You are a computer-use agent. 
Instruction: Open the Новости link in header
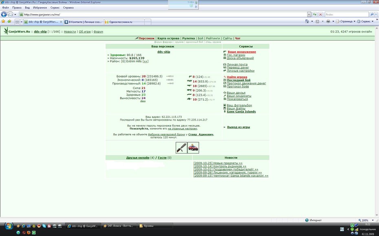coord(70,32)
